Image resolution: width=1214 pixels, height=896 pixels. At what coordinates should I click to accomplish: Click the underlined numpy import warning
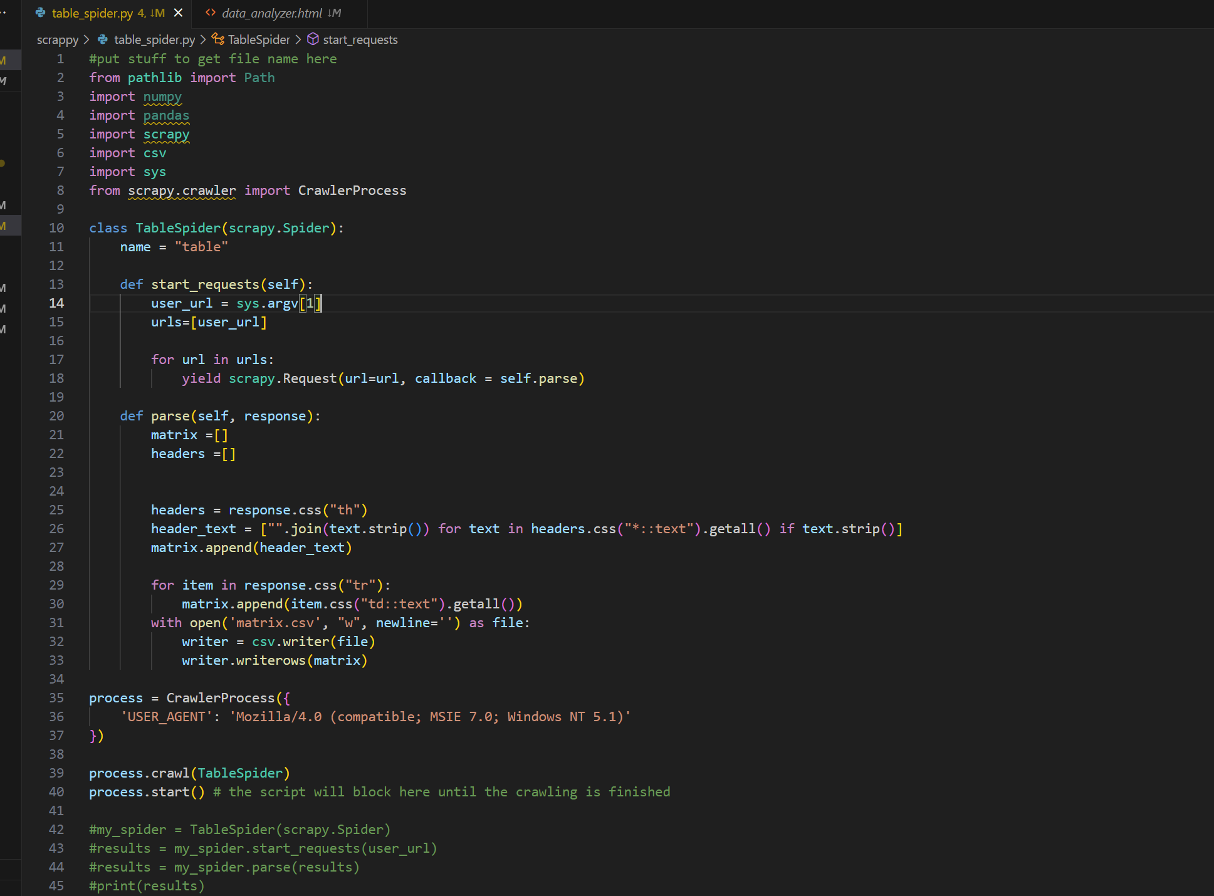162,96
